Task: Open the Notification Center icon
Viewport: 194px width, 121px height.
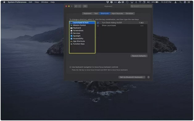Action: point(189,2)
